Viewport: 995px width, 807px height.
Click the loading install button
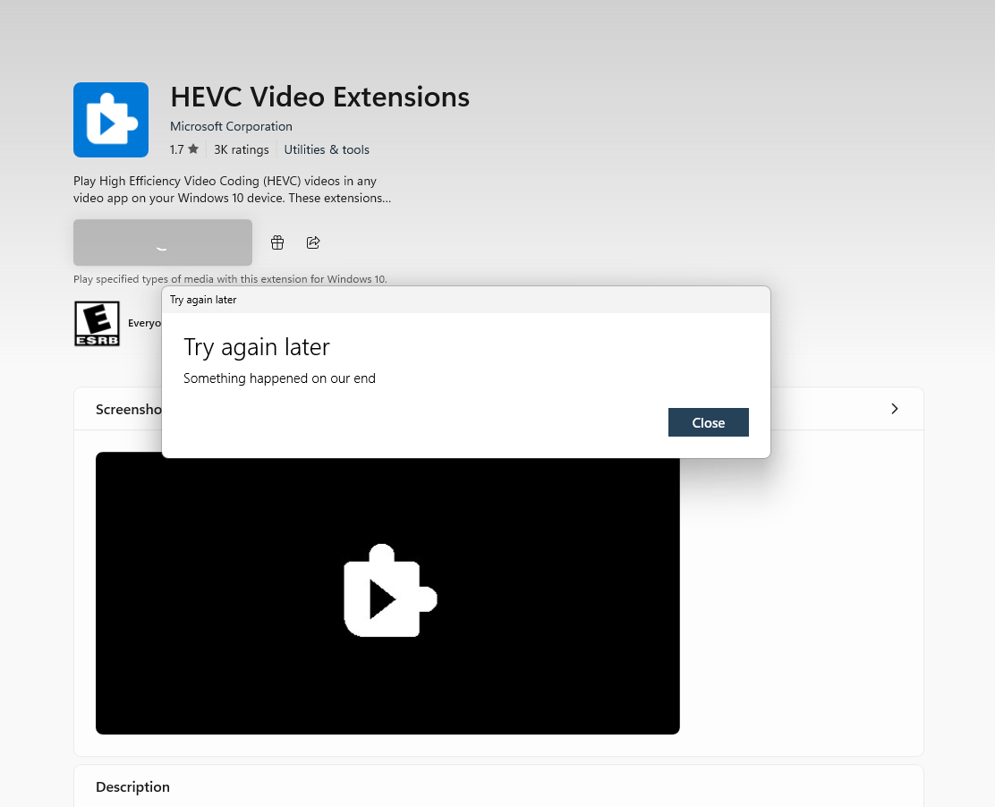(x=163, y=242)
